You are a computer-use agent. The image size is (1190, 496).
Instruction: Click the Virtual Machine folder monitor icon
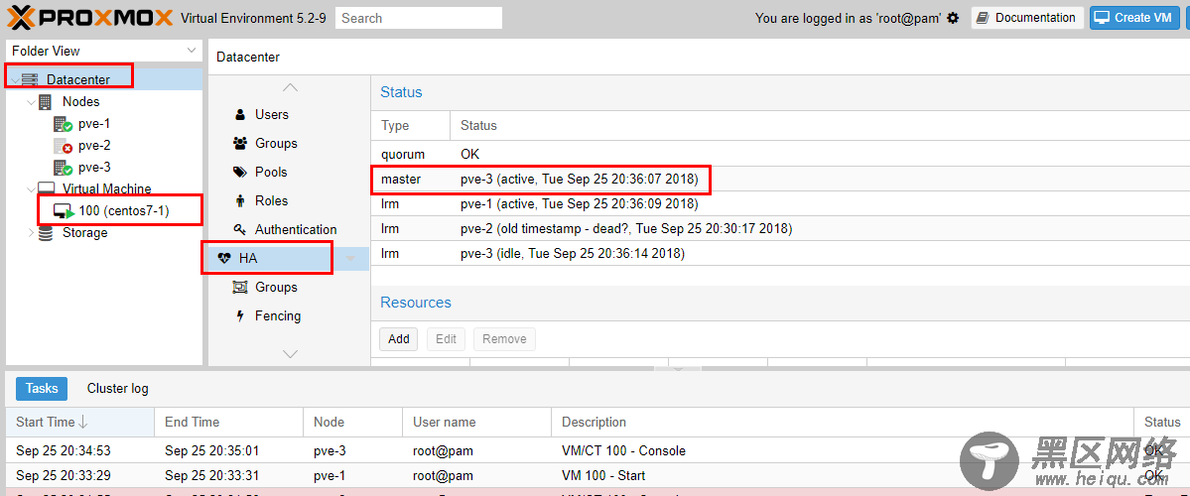(x=47, y=188)
